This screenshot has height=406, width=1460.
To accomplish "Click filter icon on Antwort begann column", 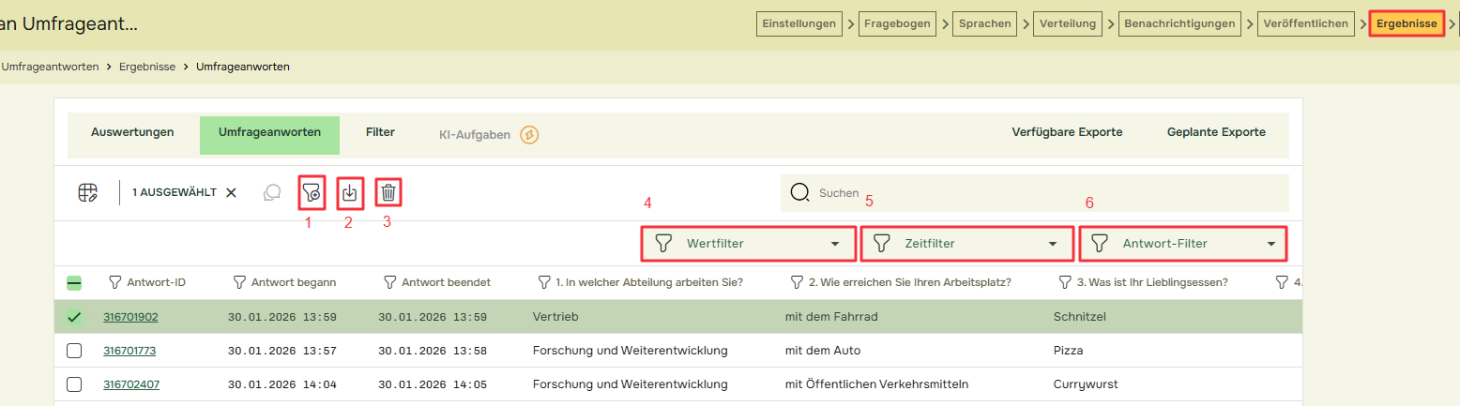I will (240, 282).
